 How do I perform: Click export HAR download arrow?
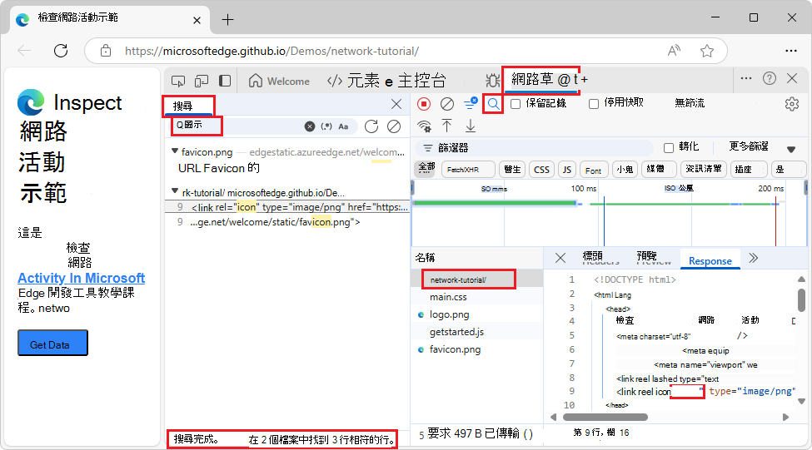471,126
